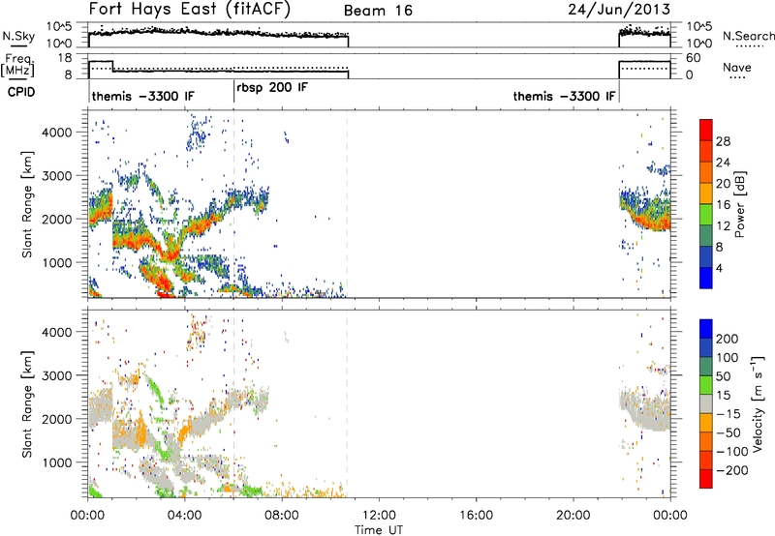The width and height of the screenshot is (775, 536).
Task: Click the '200' Velocity colorbar value
Action: coord(728,339)
